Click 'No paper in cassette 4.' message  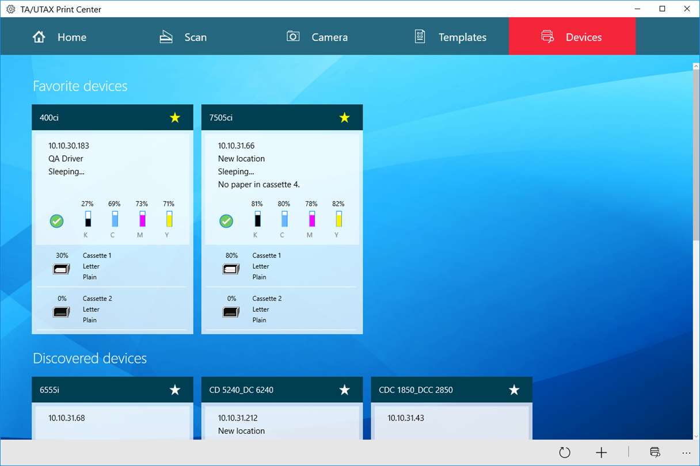click(259, 185)
